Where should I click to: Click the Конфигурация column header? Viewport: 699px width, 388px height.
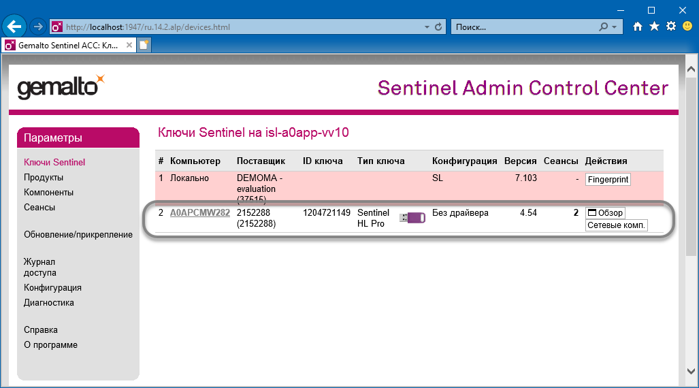point(464,161)
